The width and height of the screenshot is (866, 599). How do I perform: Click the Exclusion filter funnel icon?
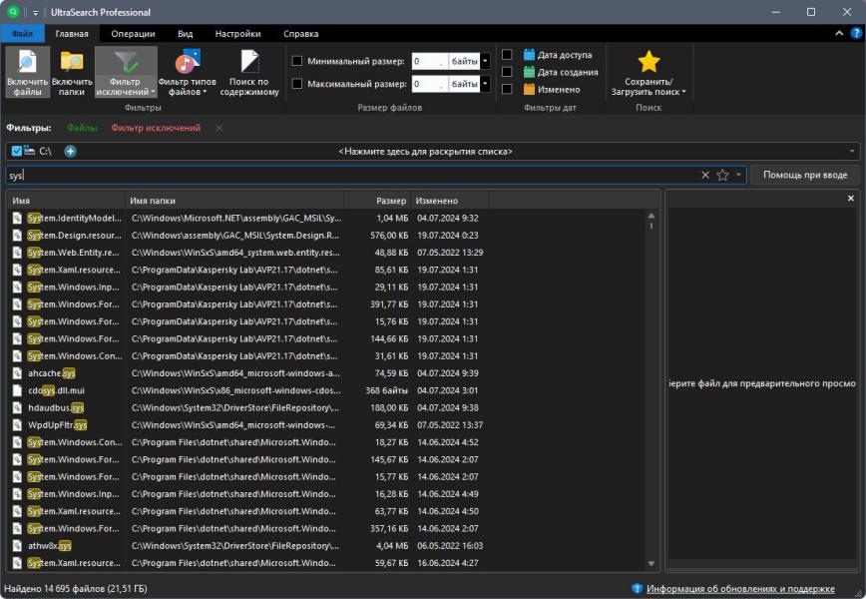pos(126,62)
